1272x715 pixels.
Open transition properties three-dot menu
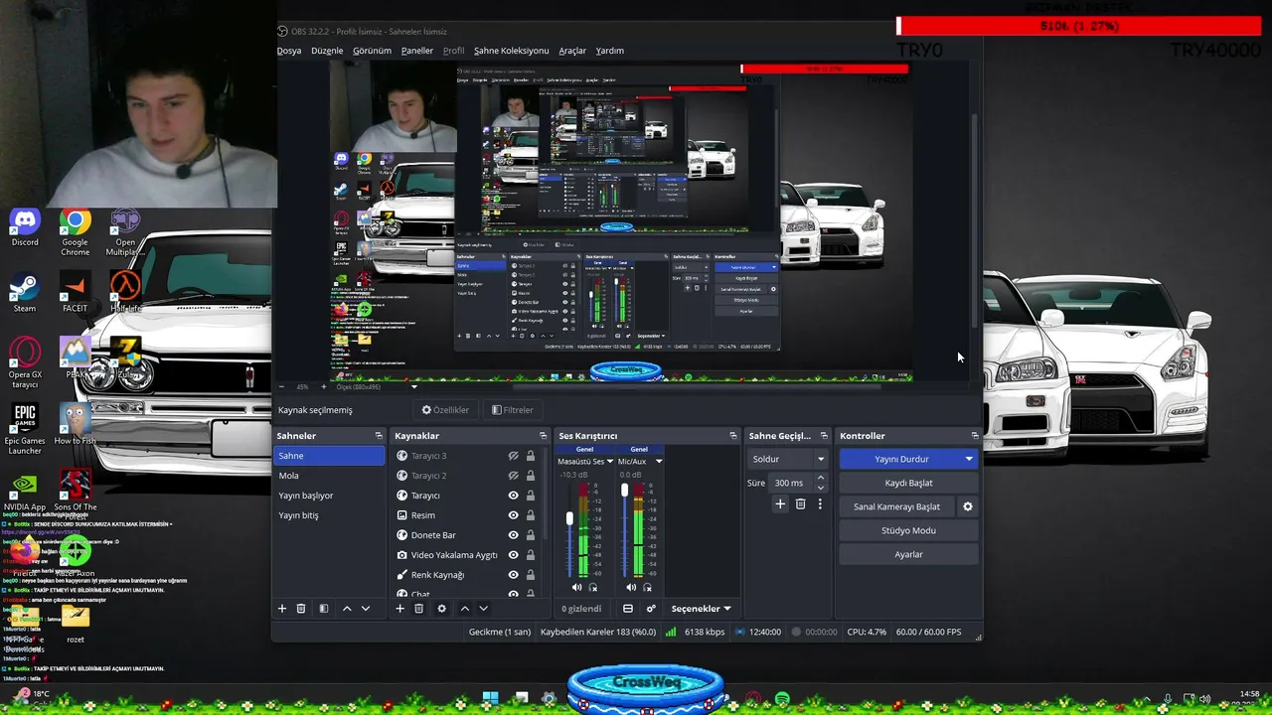820,504
